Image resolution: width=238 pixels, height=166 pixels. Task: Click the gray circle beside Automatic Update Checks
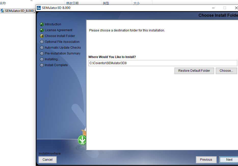point(42,48)
